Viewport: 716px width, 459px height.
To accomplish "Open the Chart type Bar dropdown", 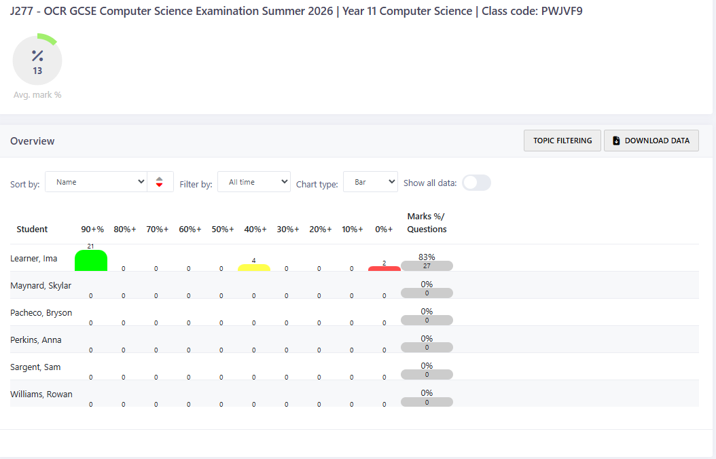I will 370,182.
